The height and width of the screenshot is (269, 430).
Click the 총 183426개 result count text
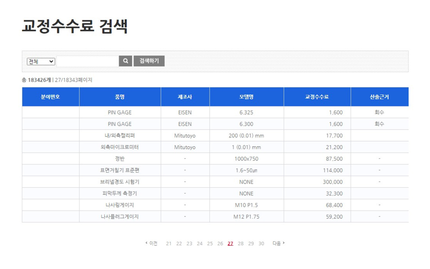click(x=36, y=80)
